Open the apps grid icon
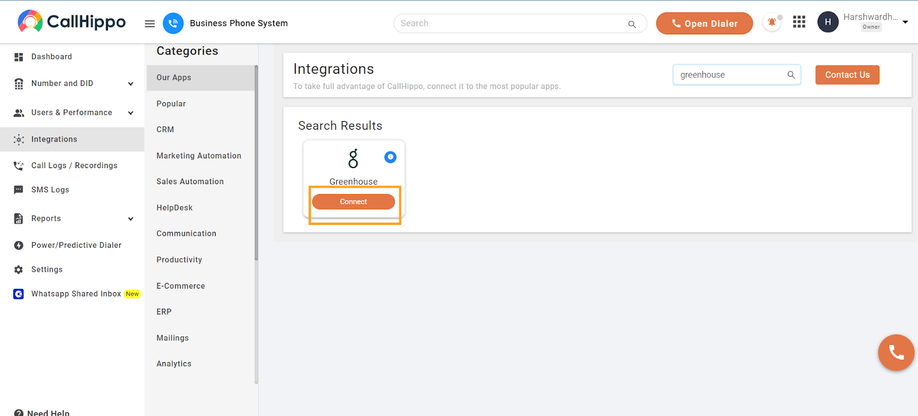The image size is (918, 416). (x=799, y=22)
